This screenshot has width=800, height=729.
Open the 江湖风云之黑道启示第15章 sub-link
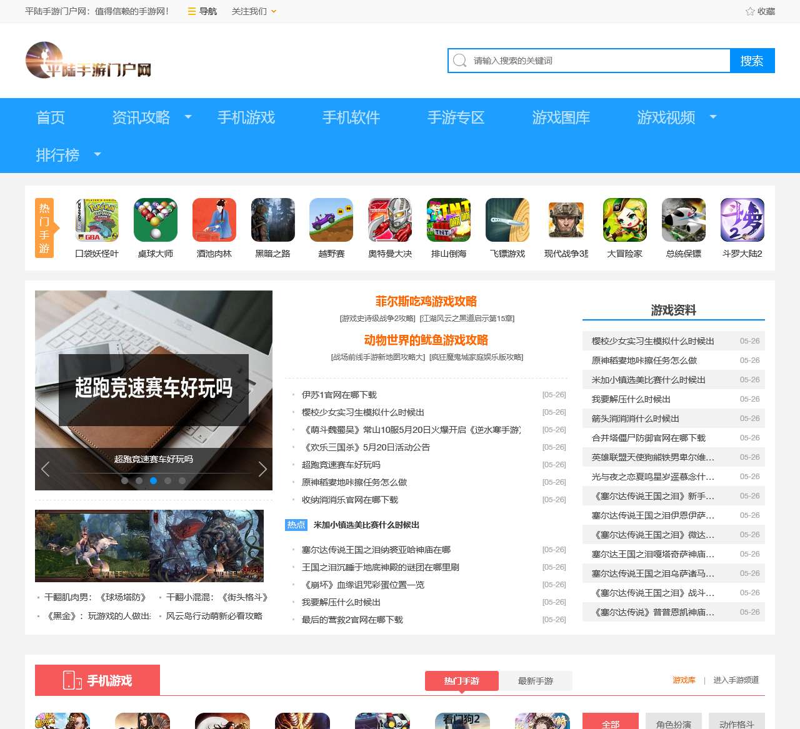(x=467, y=319)
